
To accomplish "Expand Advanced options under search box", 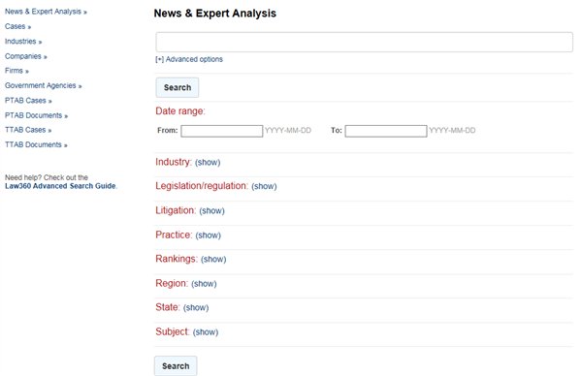I will click(x=189, y=59).
